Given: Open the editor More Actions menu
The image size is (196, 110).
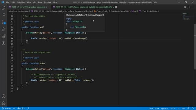Looking at the screenshot, I should (x=193, y=7).
